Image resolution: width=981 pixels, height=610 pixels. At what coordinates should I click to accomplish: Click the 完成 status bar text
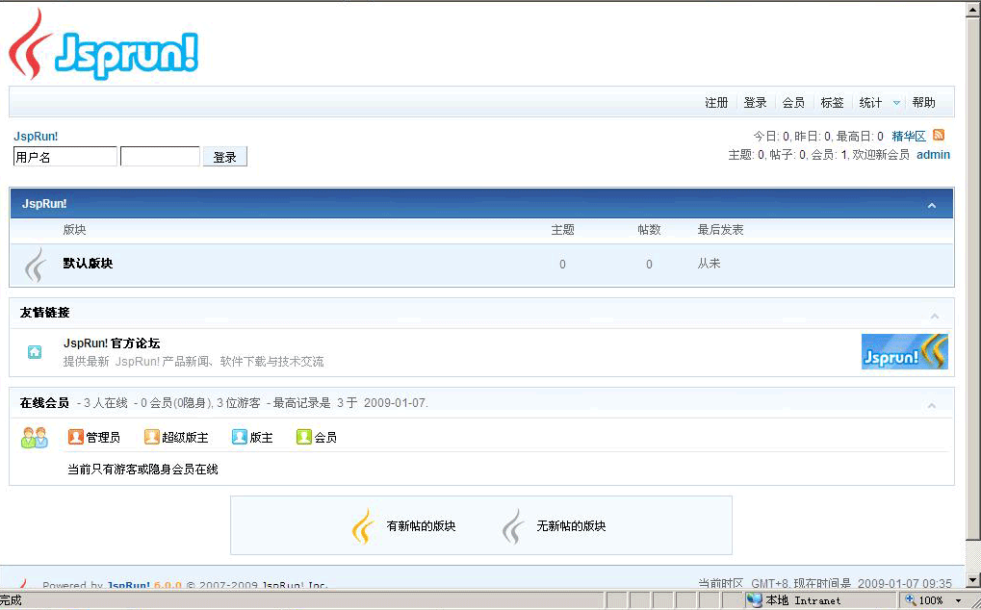point(12,600)
